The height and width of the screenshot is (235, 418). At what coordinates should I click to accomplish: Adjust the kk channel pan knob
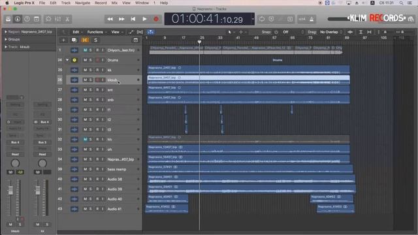[x=42, y=163]
